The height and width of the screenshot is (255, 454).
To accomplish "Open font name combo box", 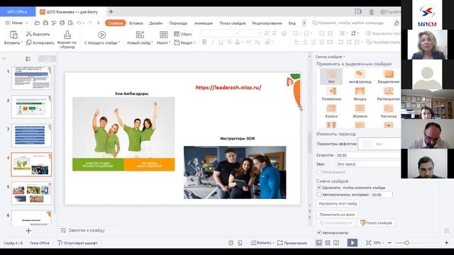I will 220,33.
